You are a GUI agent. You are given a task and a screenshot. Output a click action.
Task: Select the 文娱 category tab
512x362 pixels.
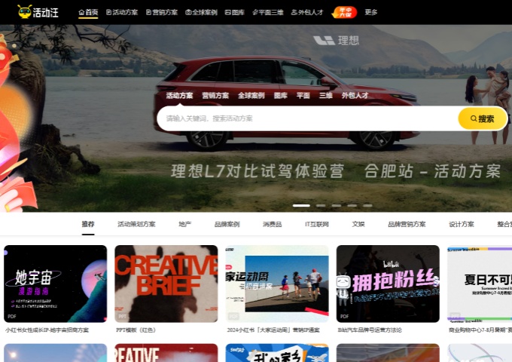click(358, 224)
